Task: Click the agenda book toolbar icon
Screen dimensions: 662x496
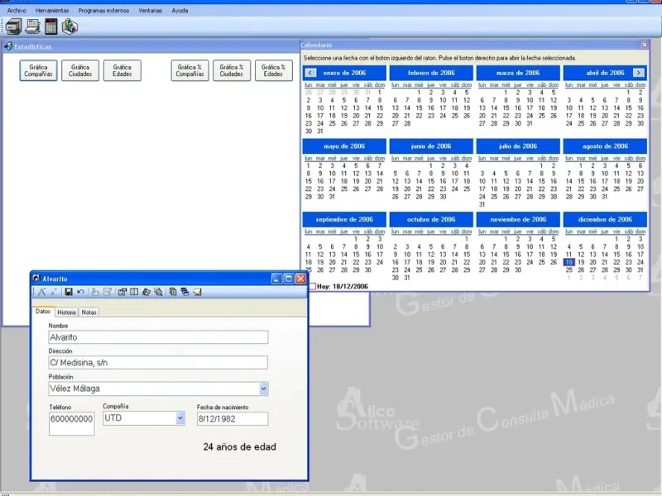Action: tap(32, 26)
